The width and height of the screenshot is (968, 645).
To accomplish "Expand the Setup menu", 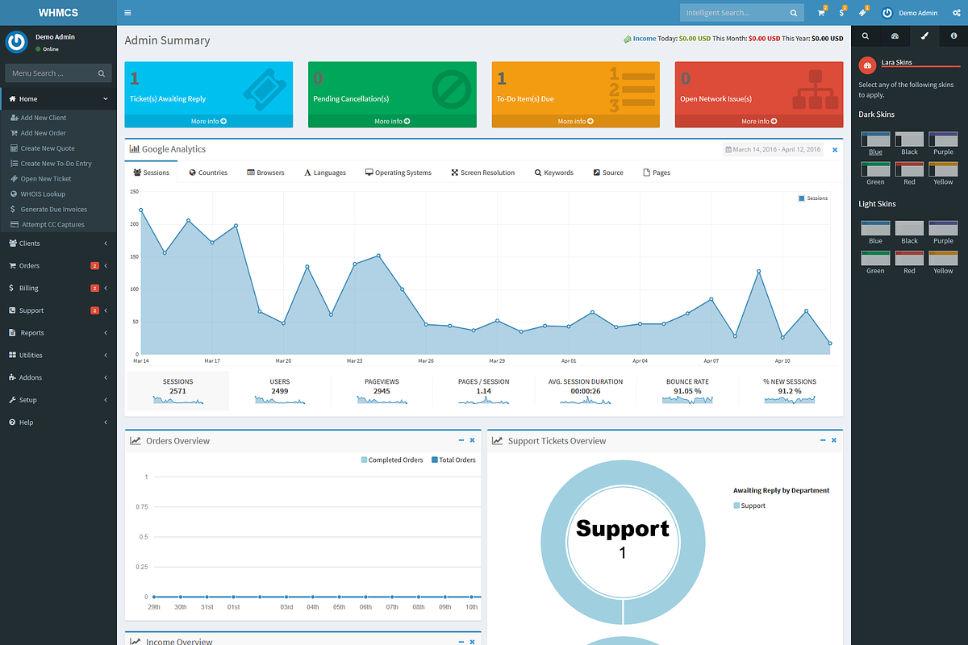I will 58,400.
